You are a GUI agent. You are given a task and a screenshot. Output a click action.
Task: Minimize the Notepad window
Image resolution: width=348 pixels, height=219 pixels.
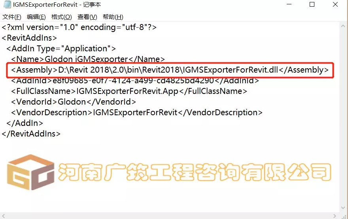(289, 4)
